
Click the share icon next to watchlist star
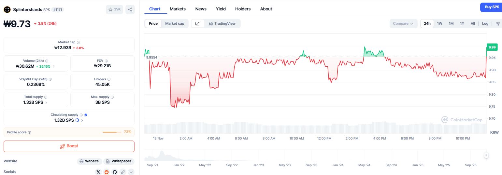coord(130,9)
